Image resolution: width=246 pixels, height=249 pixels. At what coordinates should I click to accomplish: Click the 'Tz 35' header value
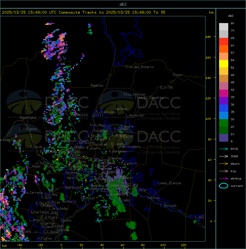159,12
